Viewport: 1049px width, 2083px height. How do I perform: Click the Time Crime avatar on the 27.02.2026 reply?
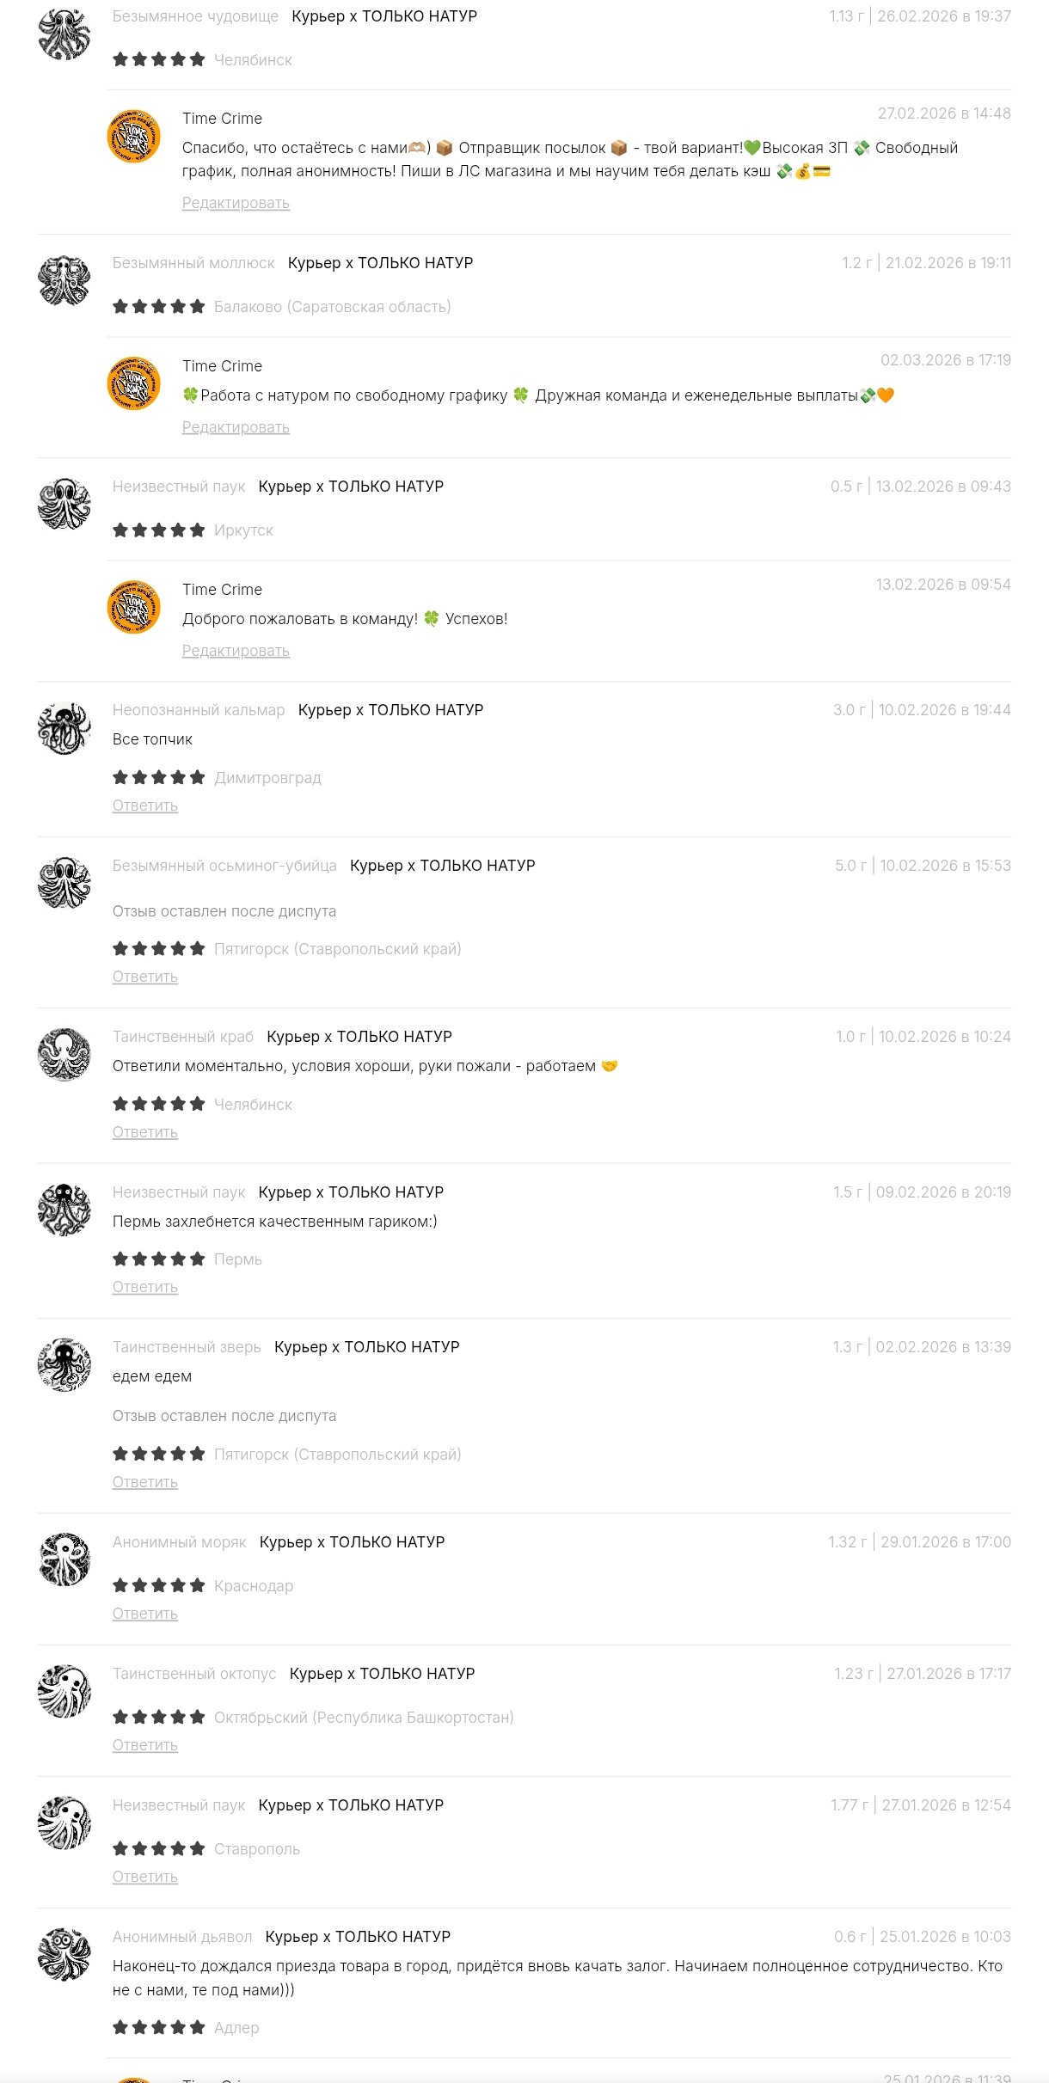tap(133, 136)
